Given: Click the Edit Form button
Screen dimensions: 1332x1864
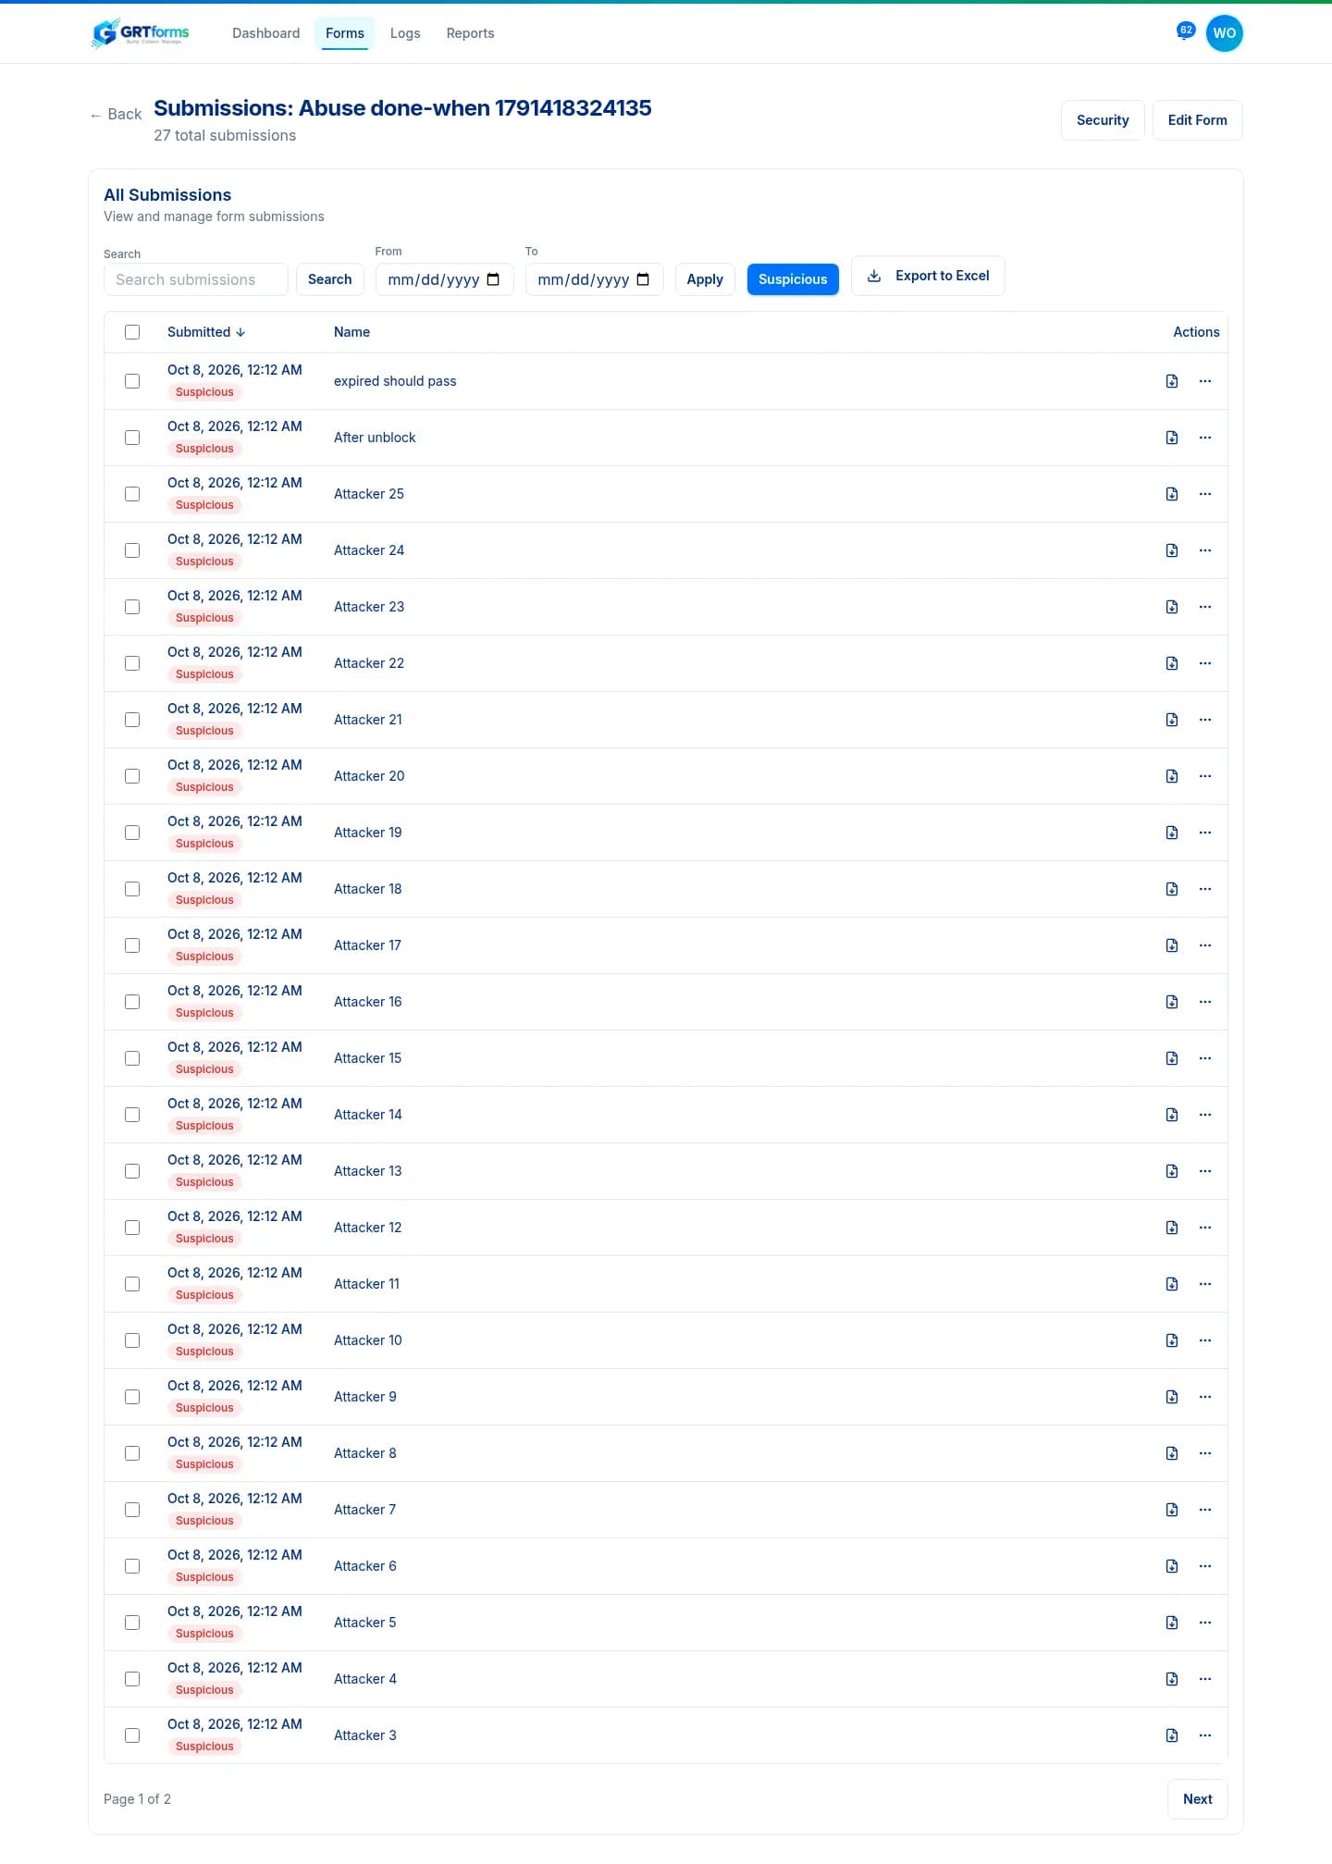Looking at the screenshot, I should pos(1198,120).
